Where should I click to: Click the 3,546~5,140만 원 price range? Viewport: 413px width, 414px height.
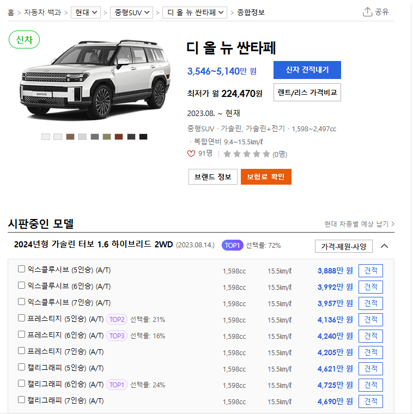222,71
